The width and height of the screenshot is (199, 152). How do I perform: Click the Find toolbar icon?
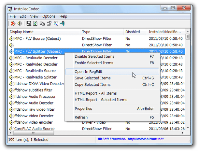pyautogui.click(x=56, y=23)
